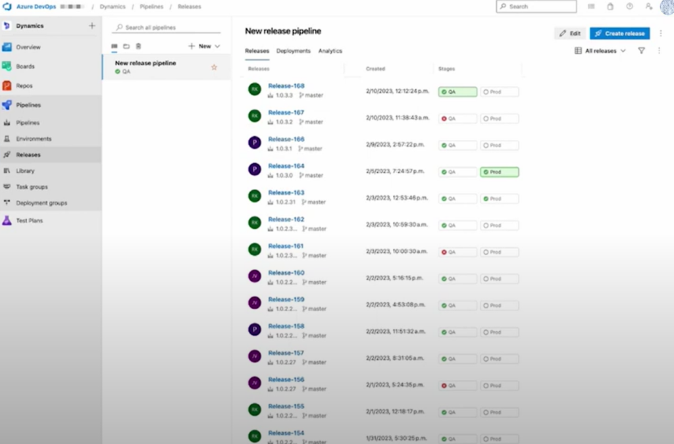Open Test Plans from the sidebar
This screenshot has width=674, height=444.
[29, 221]
